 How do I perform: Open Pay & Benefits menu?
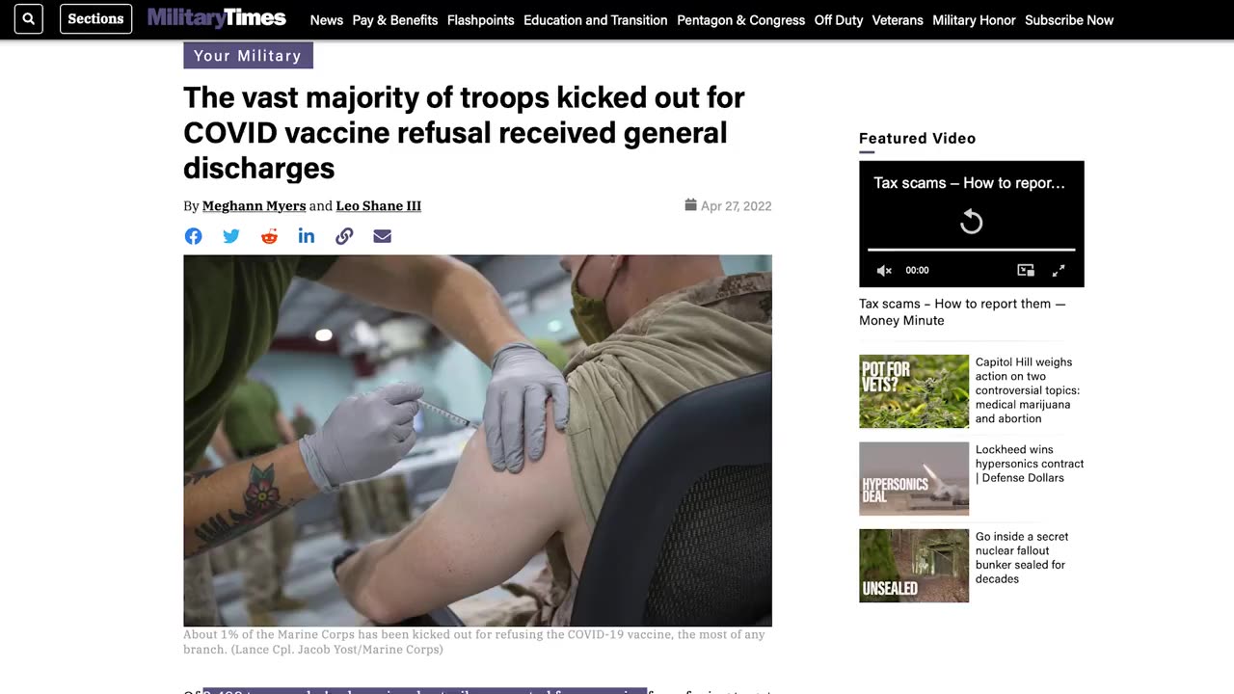[395, 20]
